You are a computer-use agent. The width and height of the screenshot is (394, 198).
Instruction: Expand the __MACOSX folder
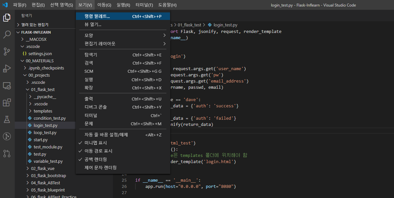coord(45,39)
